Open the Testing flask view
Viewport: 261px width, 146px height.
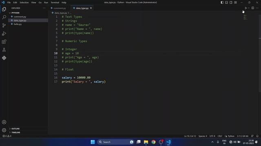coord(4,49)
